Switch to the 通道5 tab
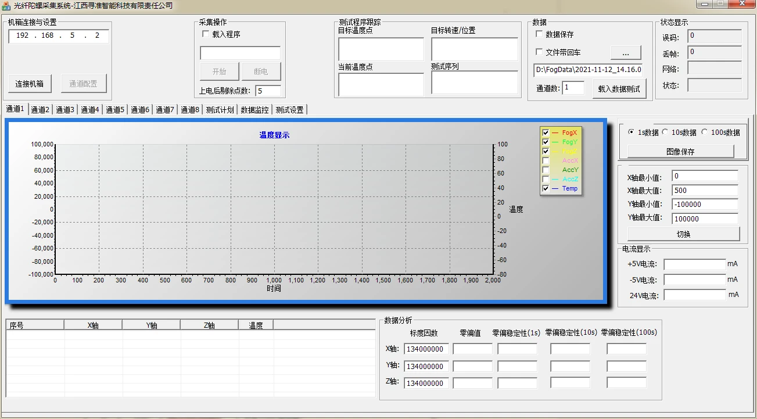The height and width of the screenshot is (419, 757). pos(116,110)
